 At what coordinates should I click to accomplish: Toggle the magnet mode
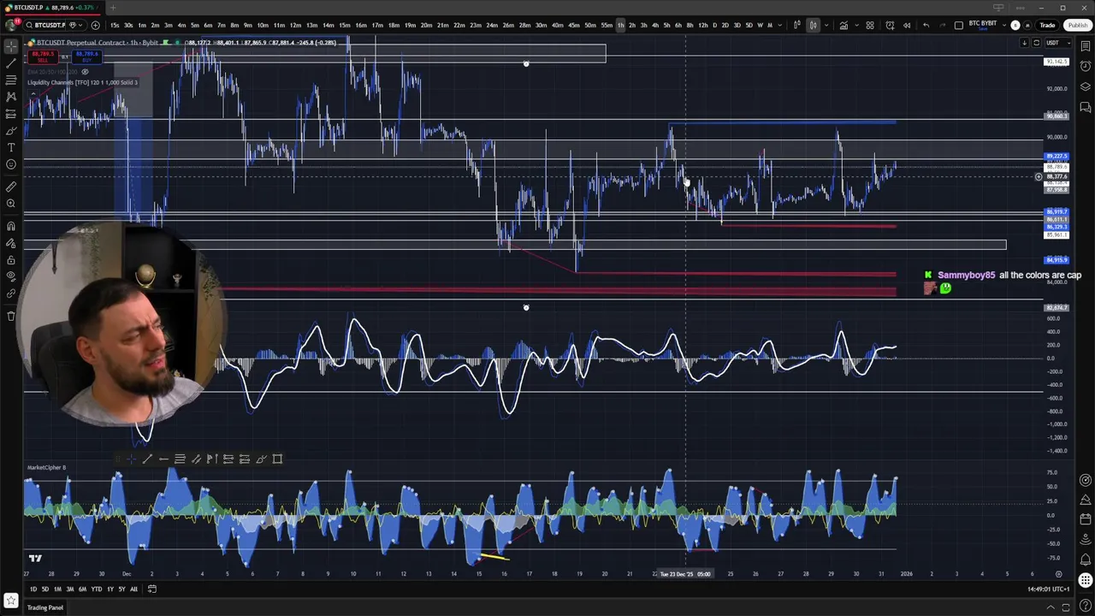pyautogui.click(x=11, y=226)
